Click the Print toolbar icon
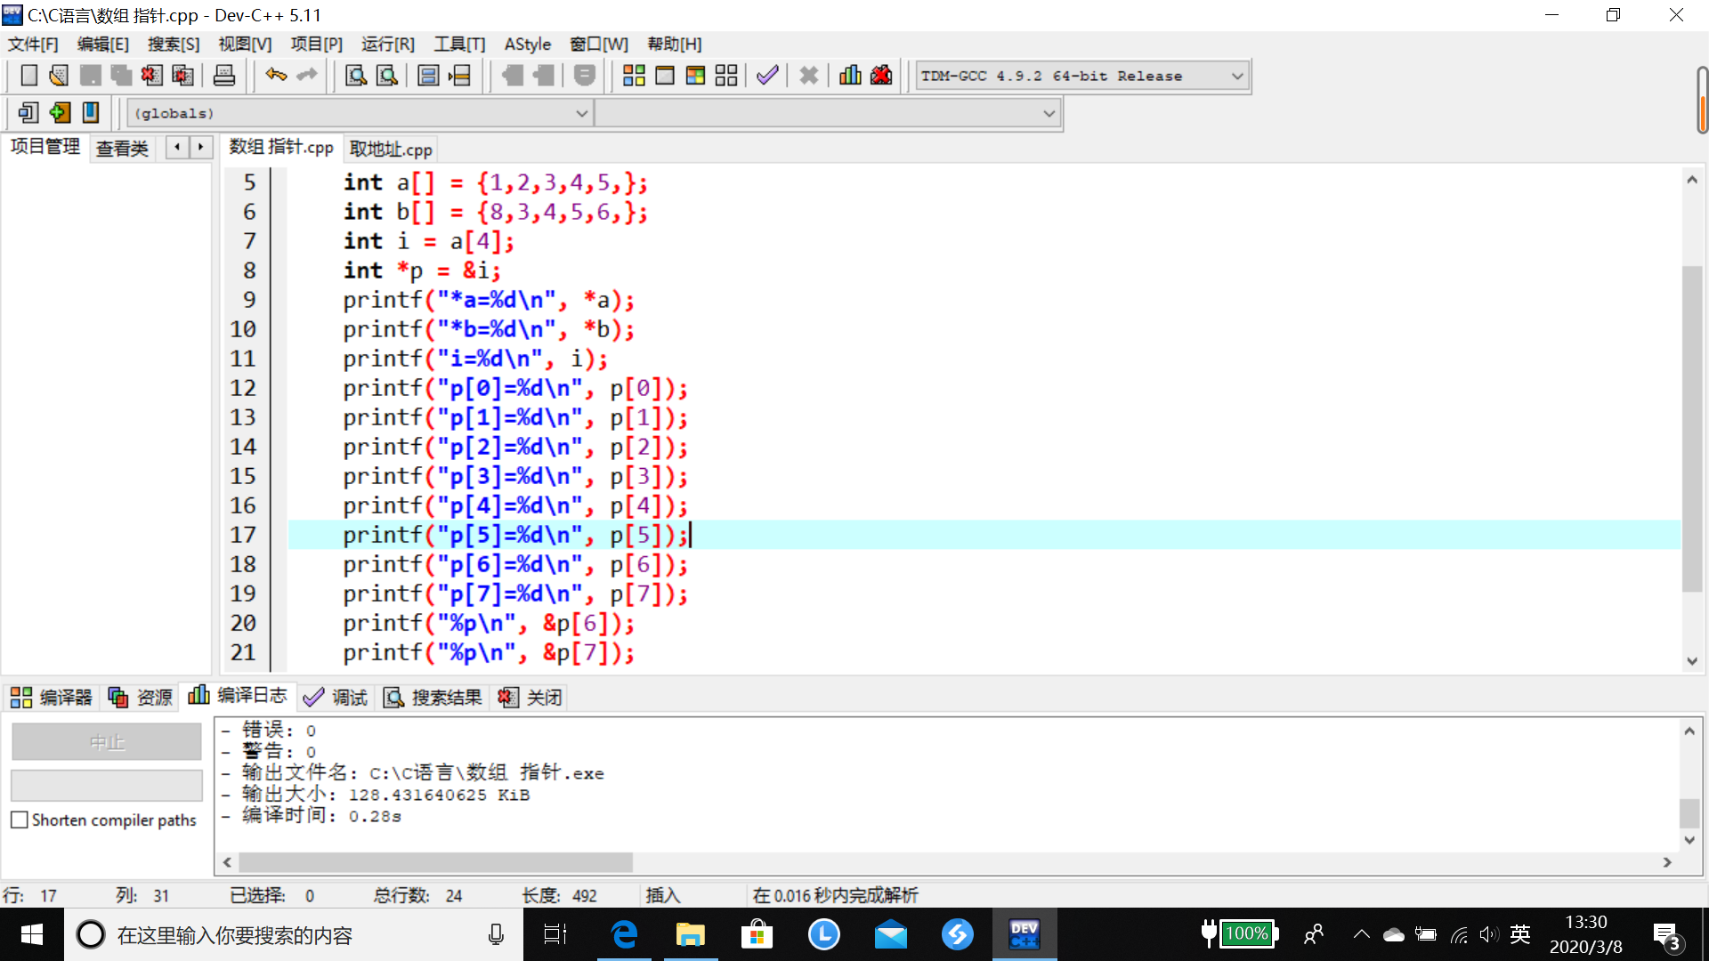The image size is (1709, 961). click(224, 76)
